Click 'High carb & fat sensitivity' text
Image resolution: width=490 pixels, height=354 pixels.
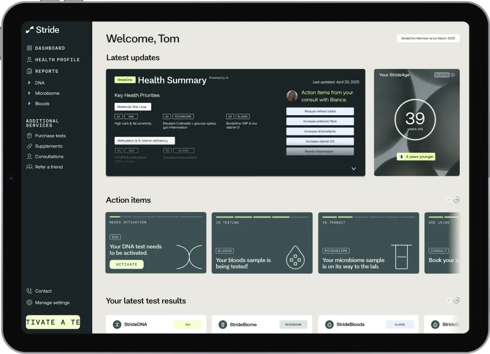coord(133,124)
